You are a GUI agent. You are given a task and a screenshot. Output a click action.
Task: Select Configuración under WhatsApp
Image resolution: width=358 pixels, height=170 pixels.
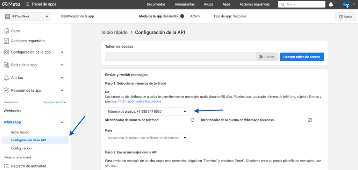(x=21, y=148)
